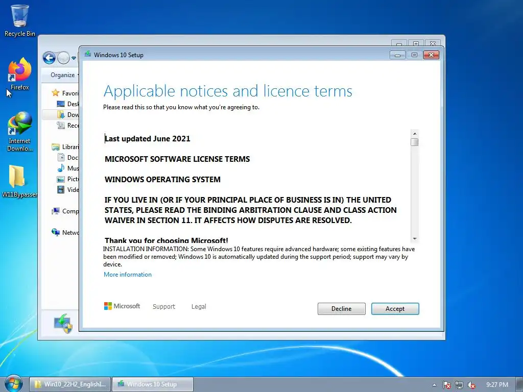Open Music library in the Explorer sidebar
Screen dimensions: 523x392
click(x=68, y=168)
